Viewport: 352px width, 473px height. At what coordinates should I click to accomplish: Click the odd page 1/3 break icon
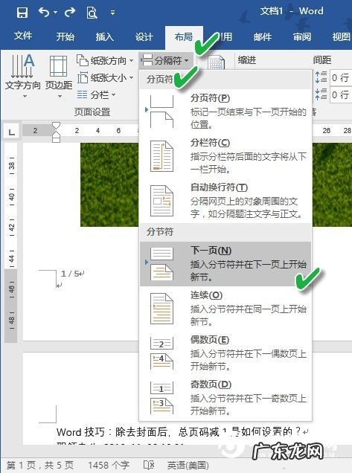coord(161,398)
